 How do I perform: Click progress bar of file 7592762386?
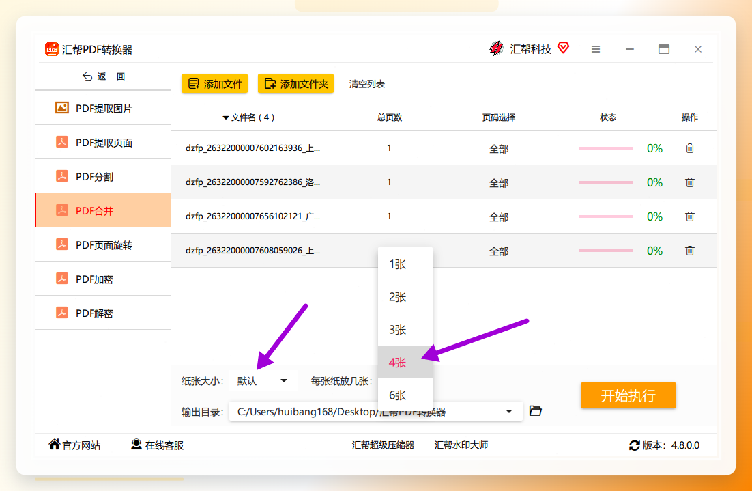(x=606, y=182)
